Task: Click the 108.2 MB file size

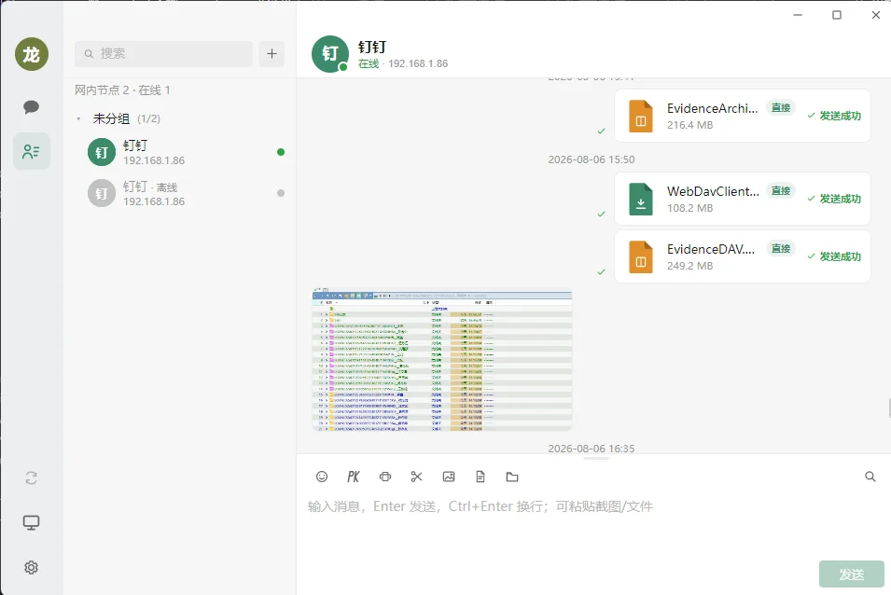Action: (x=689, y=208)
